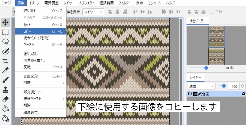Click distribute vertical centers icon
The image size is (246, 125).
pyautogui.click(x=196, y=12)
